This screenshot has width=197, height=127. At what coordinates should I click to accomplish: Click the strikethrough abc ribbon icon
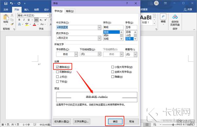pos(36,20)
